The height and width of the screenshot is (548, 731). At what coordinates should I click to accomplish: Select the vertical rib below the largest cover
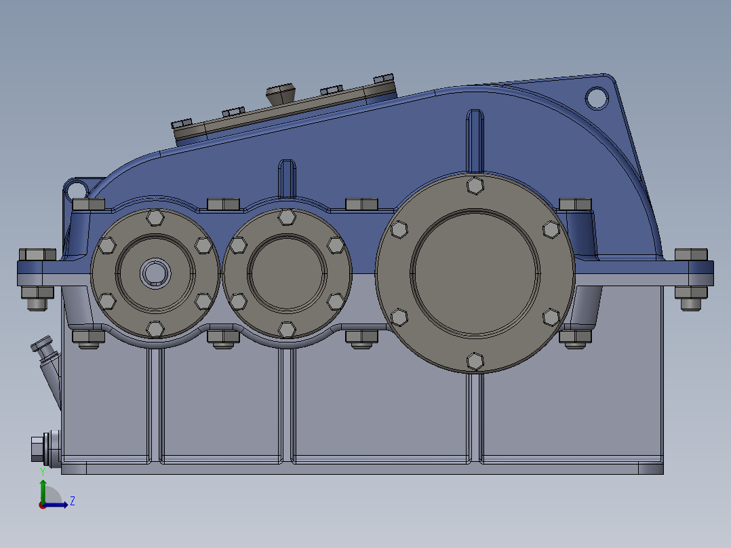coord(475,420)
